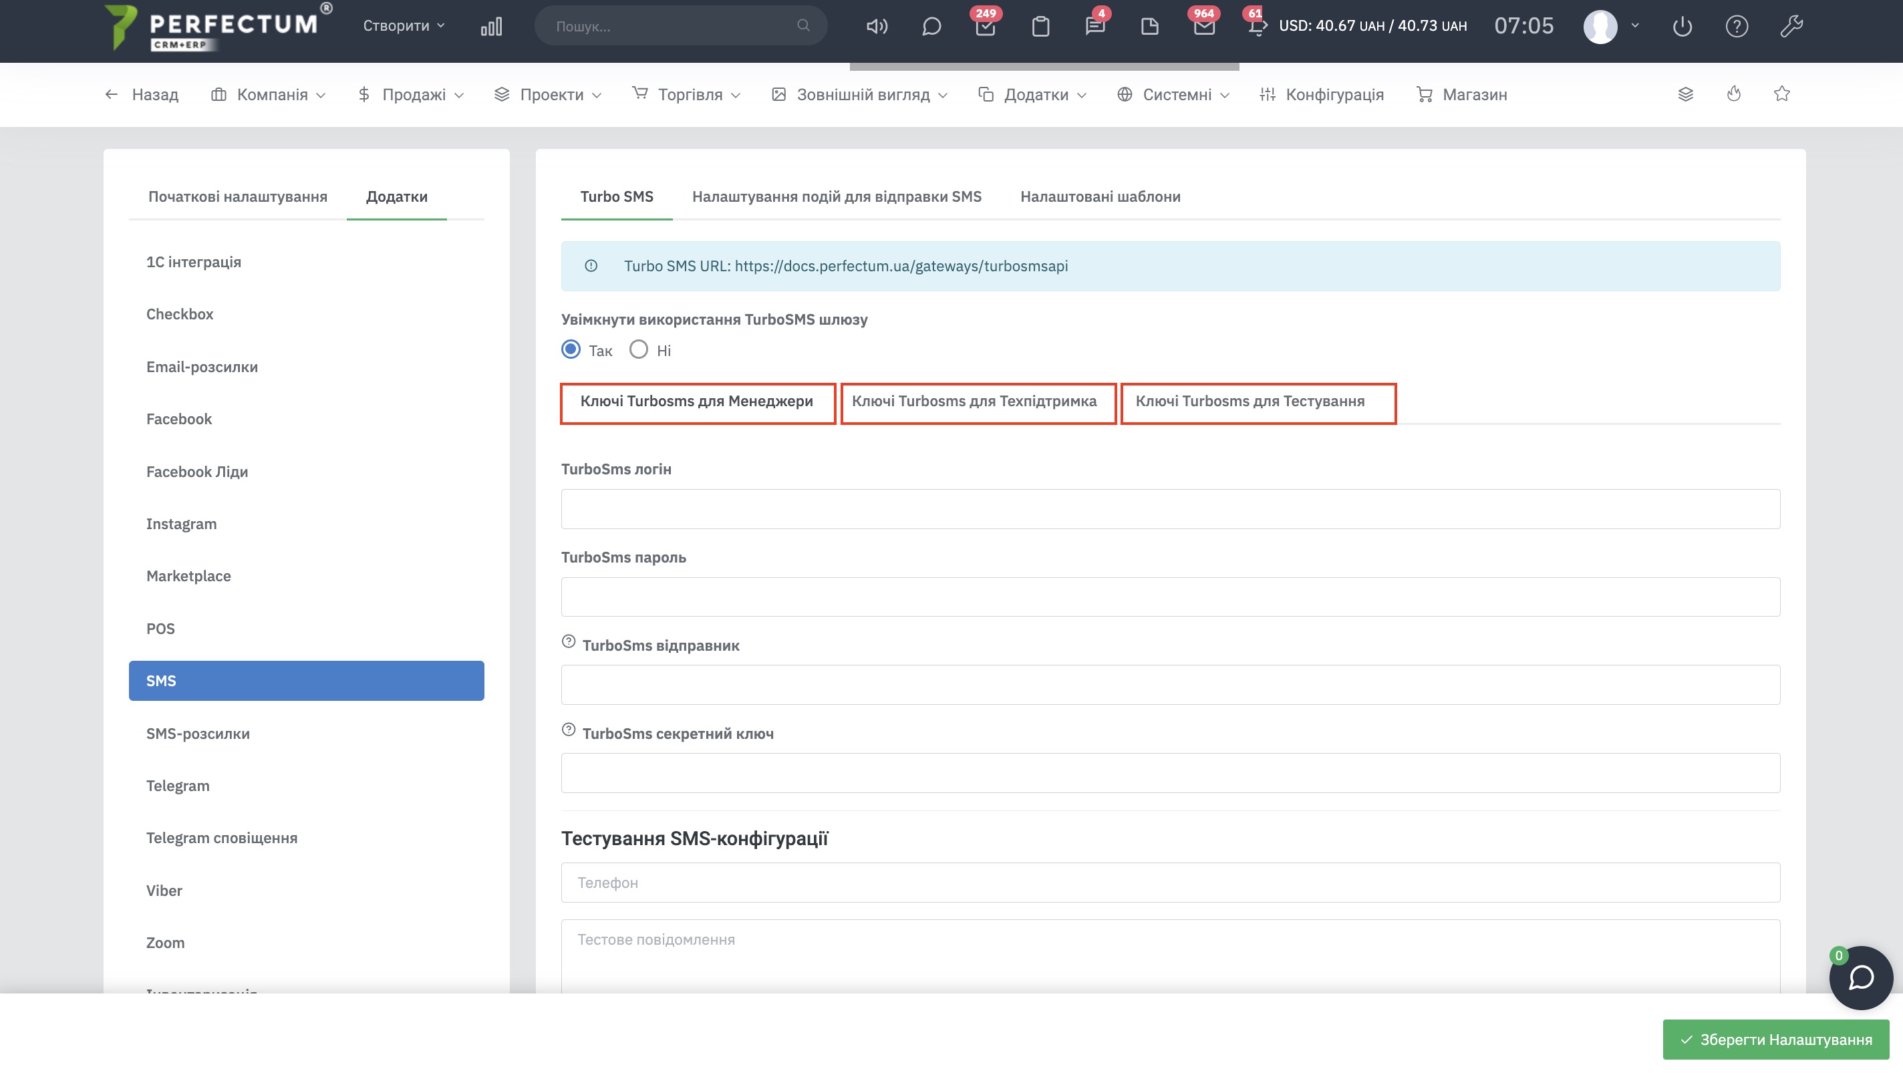The image size is (1903, 1085).
Task: Click the favorites star icon
Action: point(1781,94)
